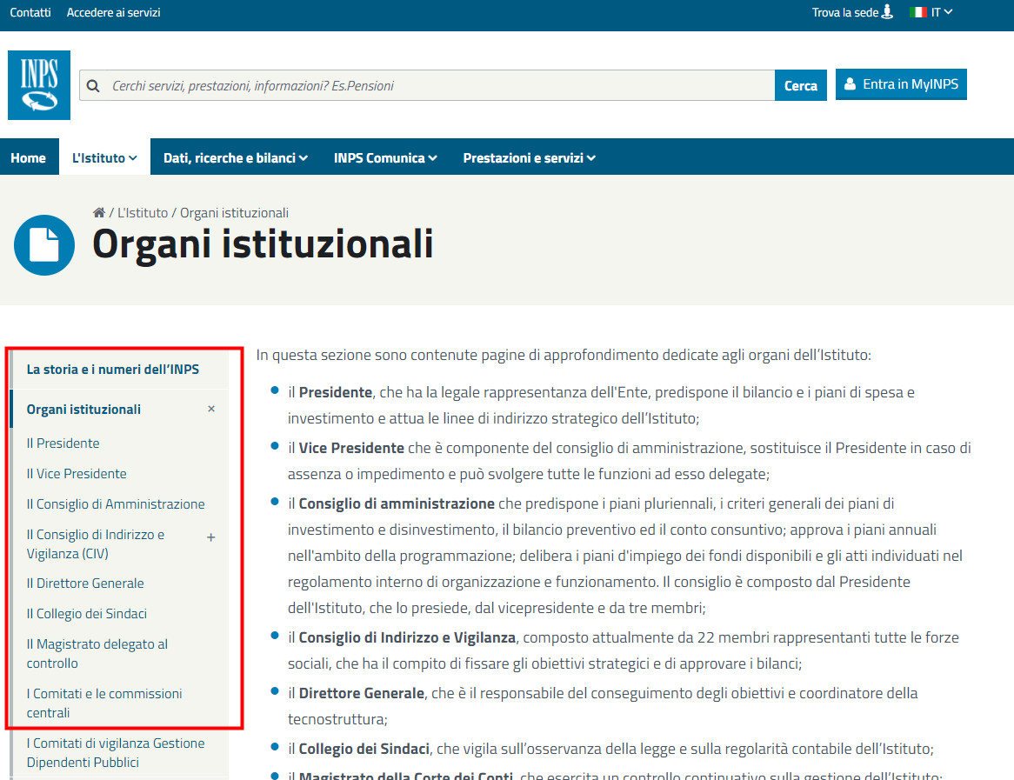
Task: Open Il Consiglio di Indirizzo e Vigilanza (CIV)
Action: click(95, 544)
